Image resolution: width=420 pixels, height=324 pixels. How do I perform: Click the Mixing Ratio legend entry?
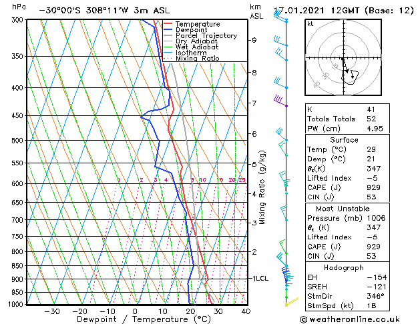[197, 59]
